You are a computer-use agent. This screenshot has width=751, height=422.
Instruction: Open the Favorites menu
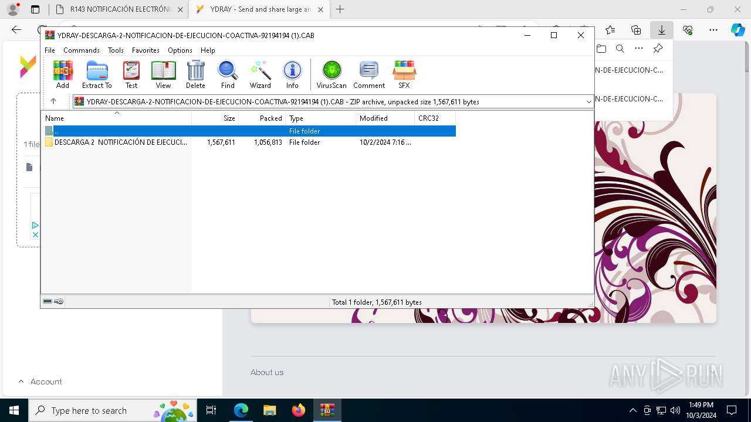coord(146,50)
